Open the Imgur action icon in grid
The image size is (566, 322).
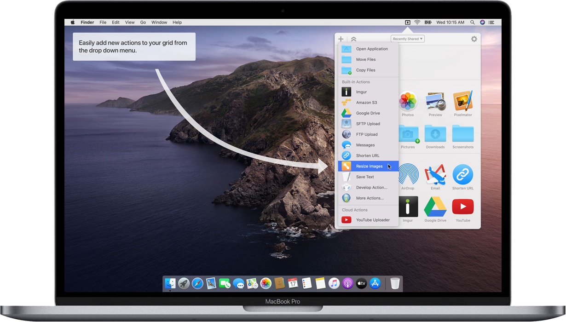pyautogui.click(x=408, y=207)
